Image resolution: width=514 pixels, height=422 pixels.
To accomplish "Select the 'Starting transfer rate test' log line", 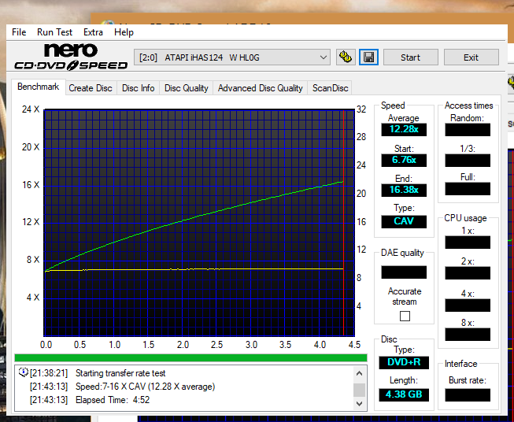I will [120, 373].
